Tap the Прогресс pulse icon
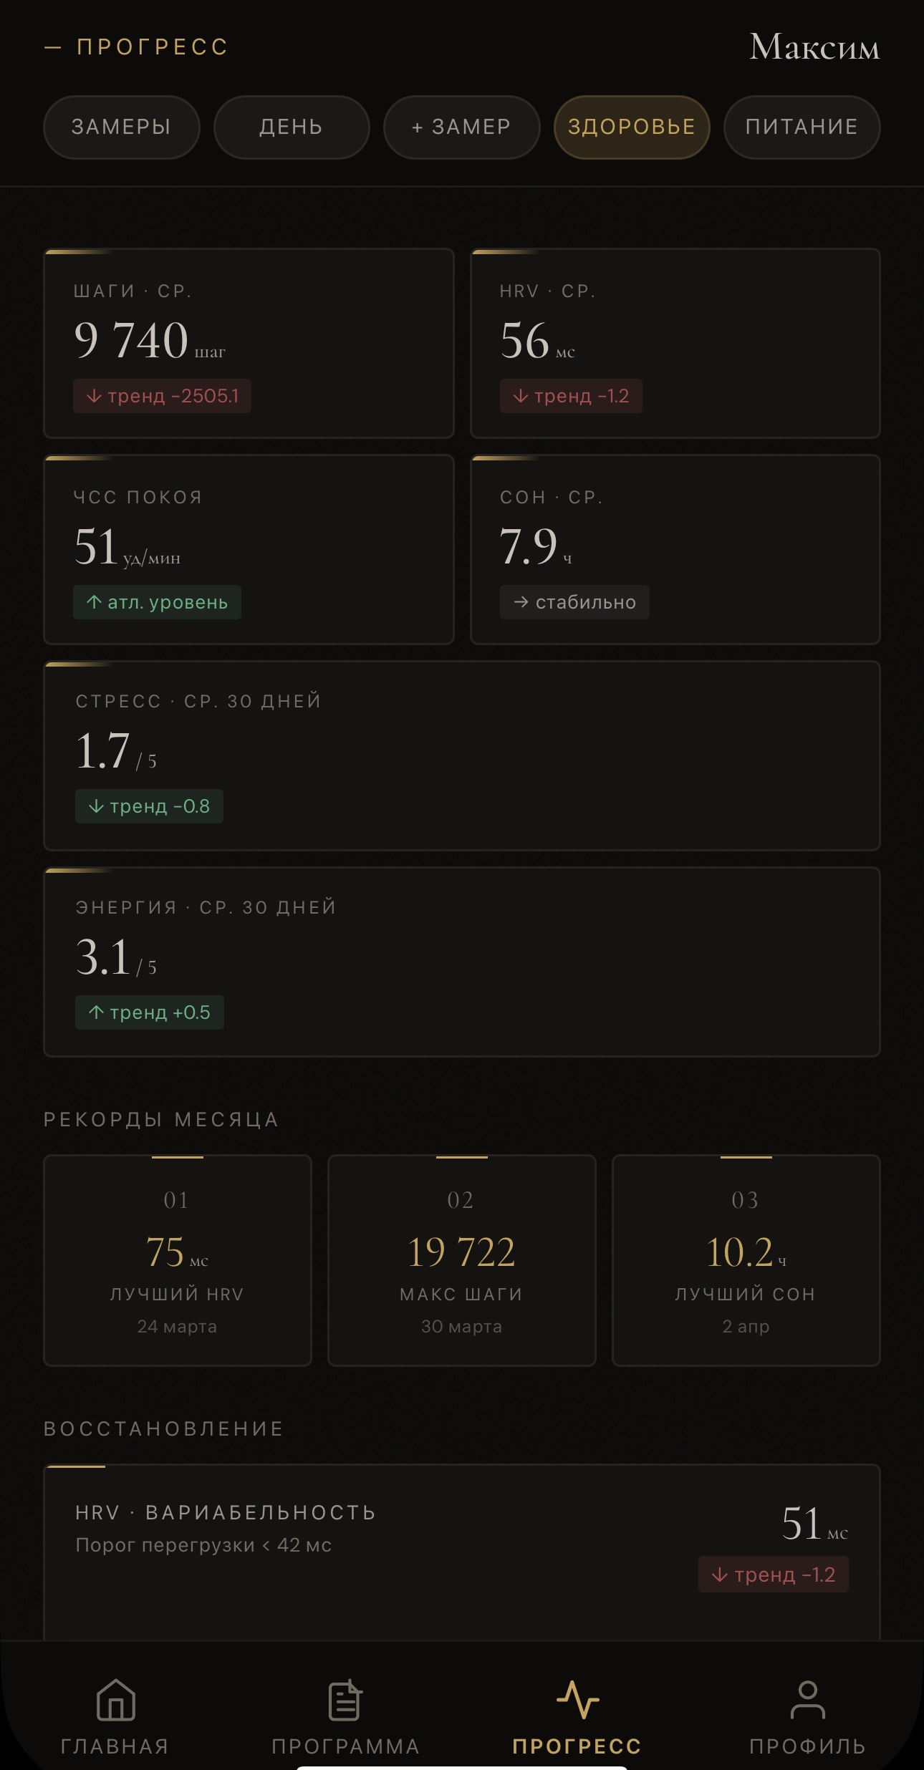This screenshot has width=924, height=1770. [x=577, y=1700]
